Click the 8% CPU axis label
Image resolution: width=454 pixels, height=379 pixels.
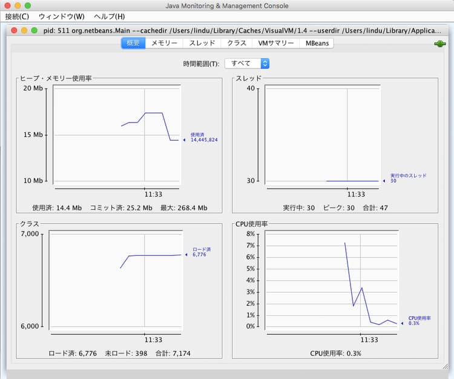(251, 233)
